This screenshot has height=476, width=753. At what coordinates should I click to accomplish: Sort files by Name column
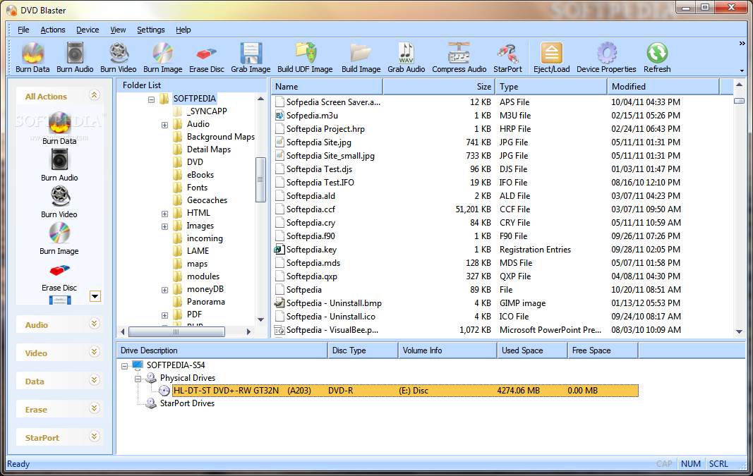pyautogui.click(x=327, y=87)
